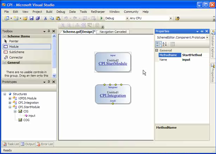The image size is (216, 154).
Task: Toggle auto-hide pin on Toolbox panel
Action: pos(49,31)
